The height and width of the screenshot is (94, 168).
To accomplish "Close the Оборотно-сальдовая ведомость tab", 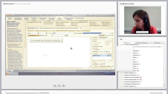I will click(x=81, y=28).
